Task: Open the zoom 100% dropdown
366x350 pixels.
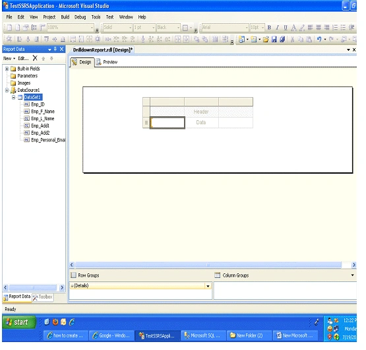Action: tap(92, 28)
